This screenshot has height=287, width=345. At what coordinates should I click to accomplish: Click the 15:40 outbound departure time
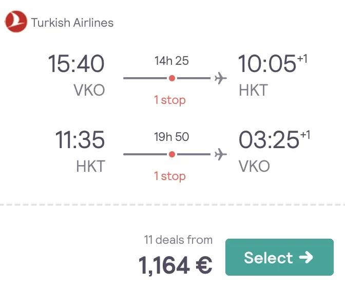(x=76, y=64)
